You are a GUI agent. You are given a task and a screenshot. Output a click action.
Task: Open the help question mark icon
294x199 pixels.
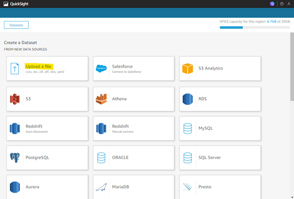click(282, 4)
